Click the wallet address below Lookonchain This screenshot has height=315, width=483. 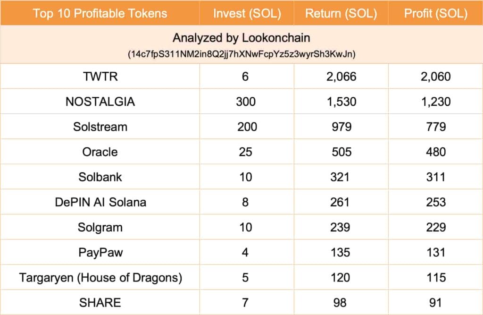(241, 54)
